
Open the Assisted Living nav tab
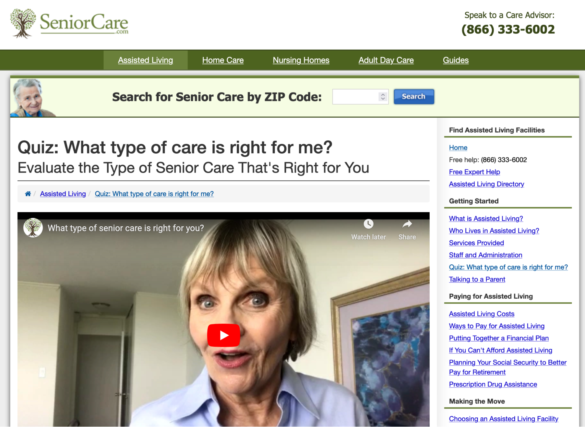(145, 60)
